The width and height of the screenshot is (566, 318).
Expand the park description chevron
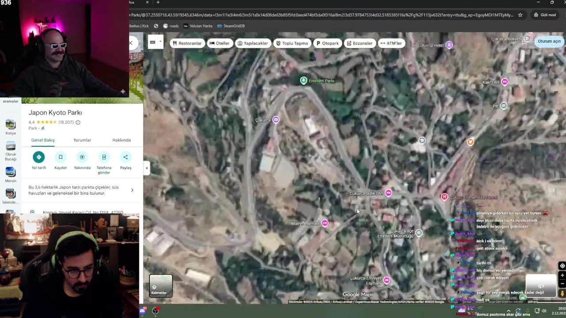pos(132,190)
